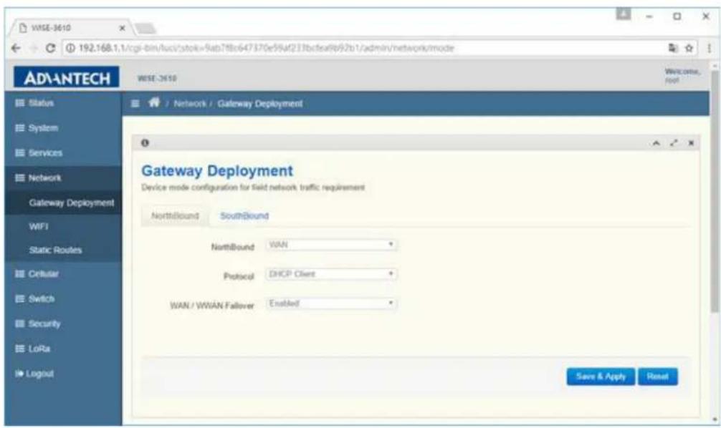Select Gateway Deployment in sidebar
The image size is (721, 428).
71,203
